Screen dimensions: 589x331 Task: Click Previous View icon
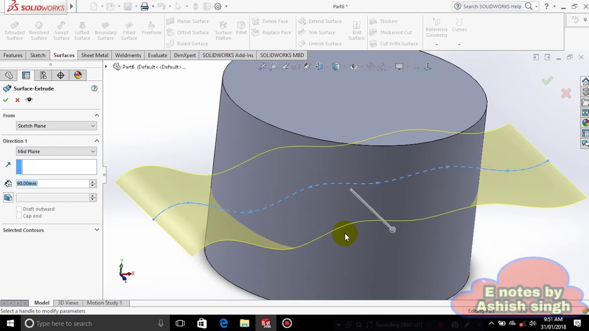pyautogui.click(x=285, y=67)
